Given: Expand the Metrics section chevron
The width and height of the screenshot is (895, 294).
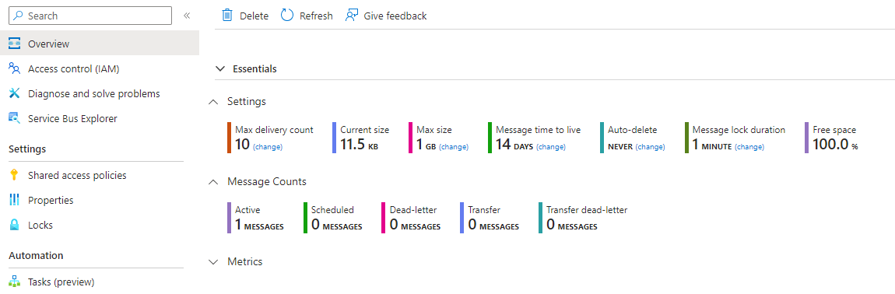Looking at the screenshot, I should (x=213, y=262).
